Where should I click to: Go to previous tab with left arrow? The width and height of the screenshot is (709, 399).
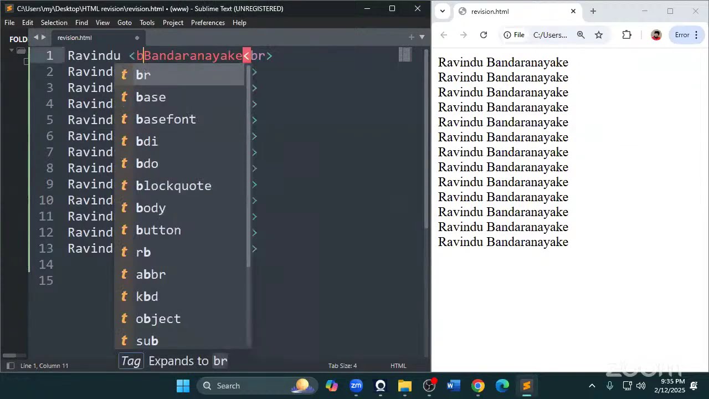[36, 37]
